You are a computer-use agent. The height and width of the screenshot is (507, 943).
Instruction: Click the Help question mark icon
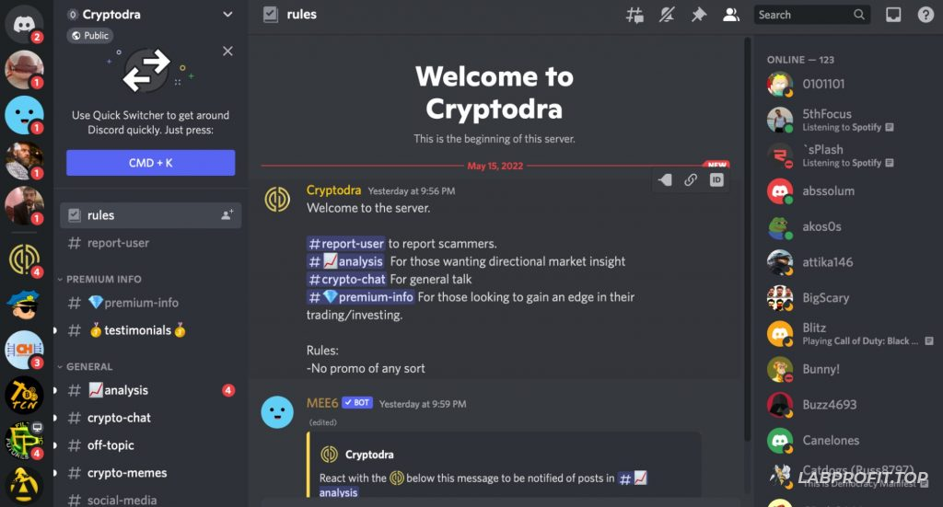[926, 15]
